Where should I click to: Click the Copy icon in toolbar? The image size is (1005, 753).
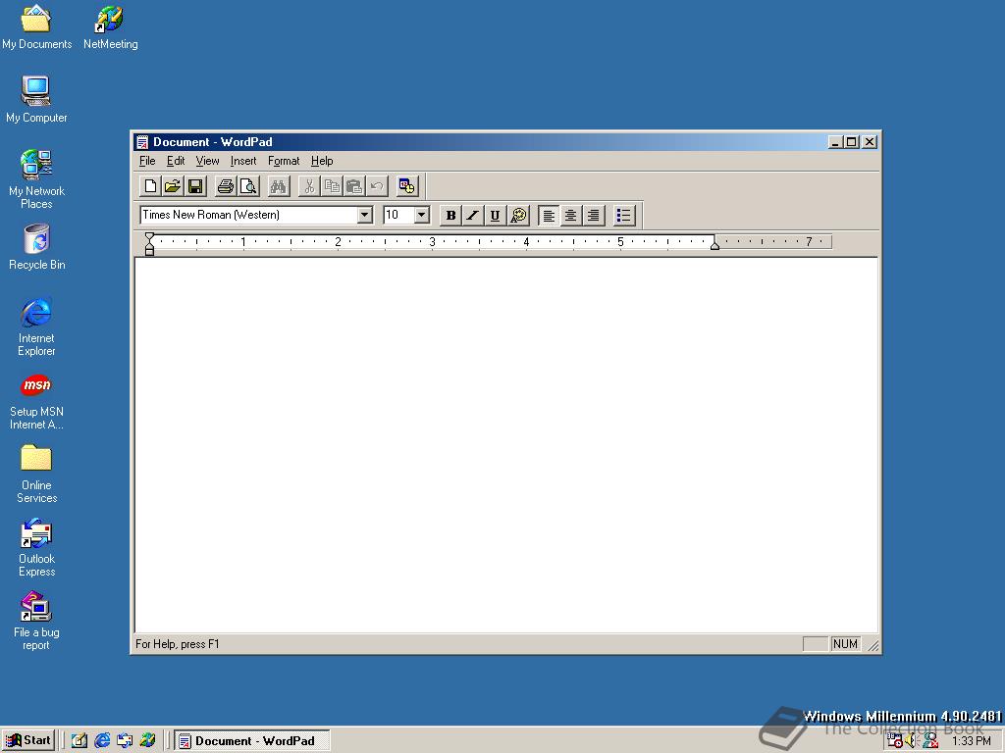[332, 186]
